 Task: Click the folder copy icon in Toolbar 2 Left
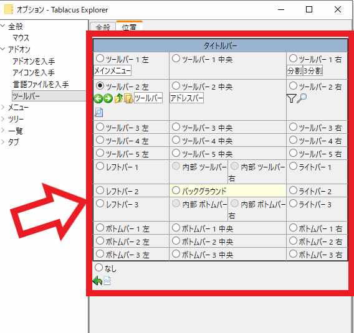(128, 99)
